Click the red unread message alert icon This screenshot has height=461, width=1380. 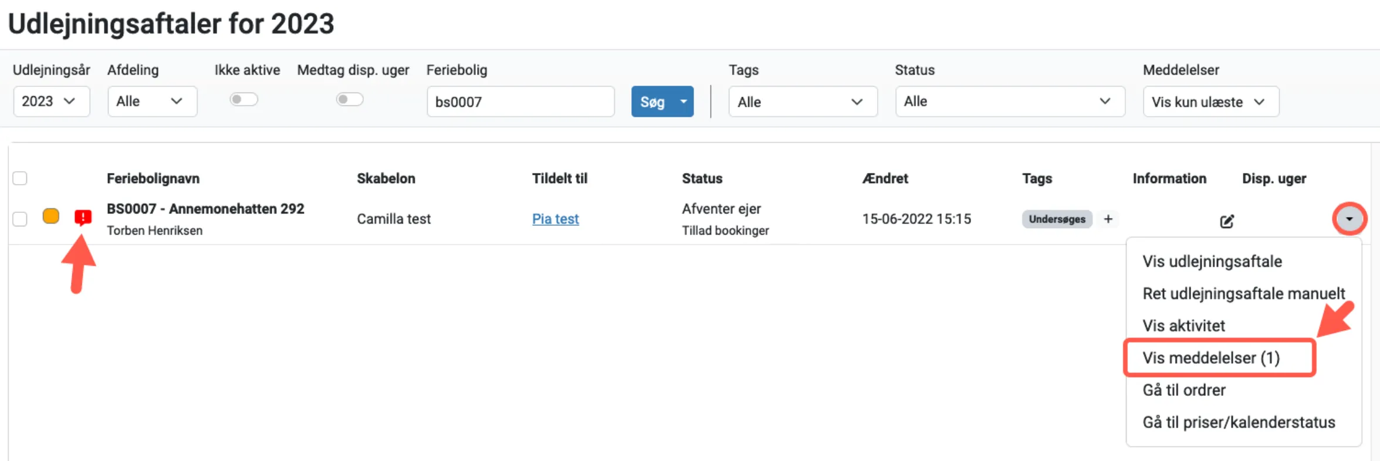(x=83, y=218)
